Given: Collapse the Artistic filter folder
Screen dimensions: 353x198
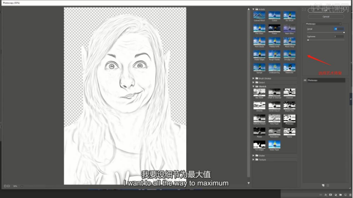Looking at the screenshot, I should pos(253,9).
